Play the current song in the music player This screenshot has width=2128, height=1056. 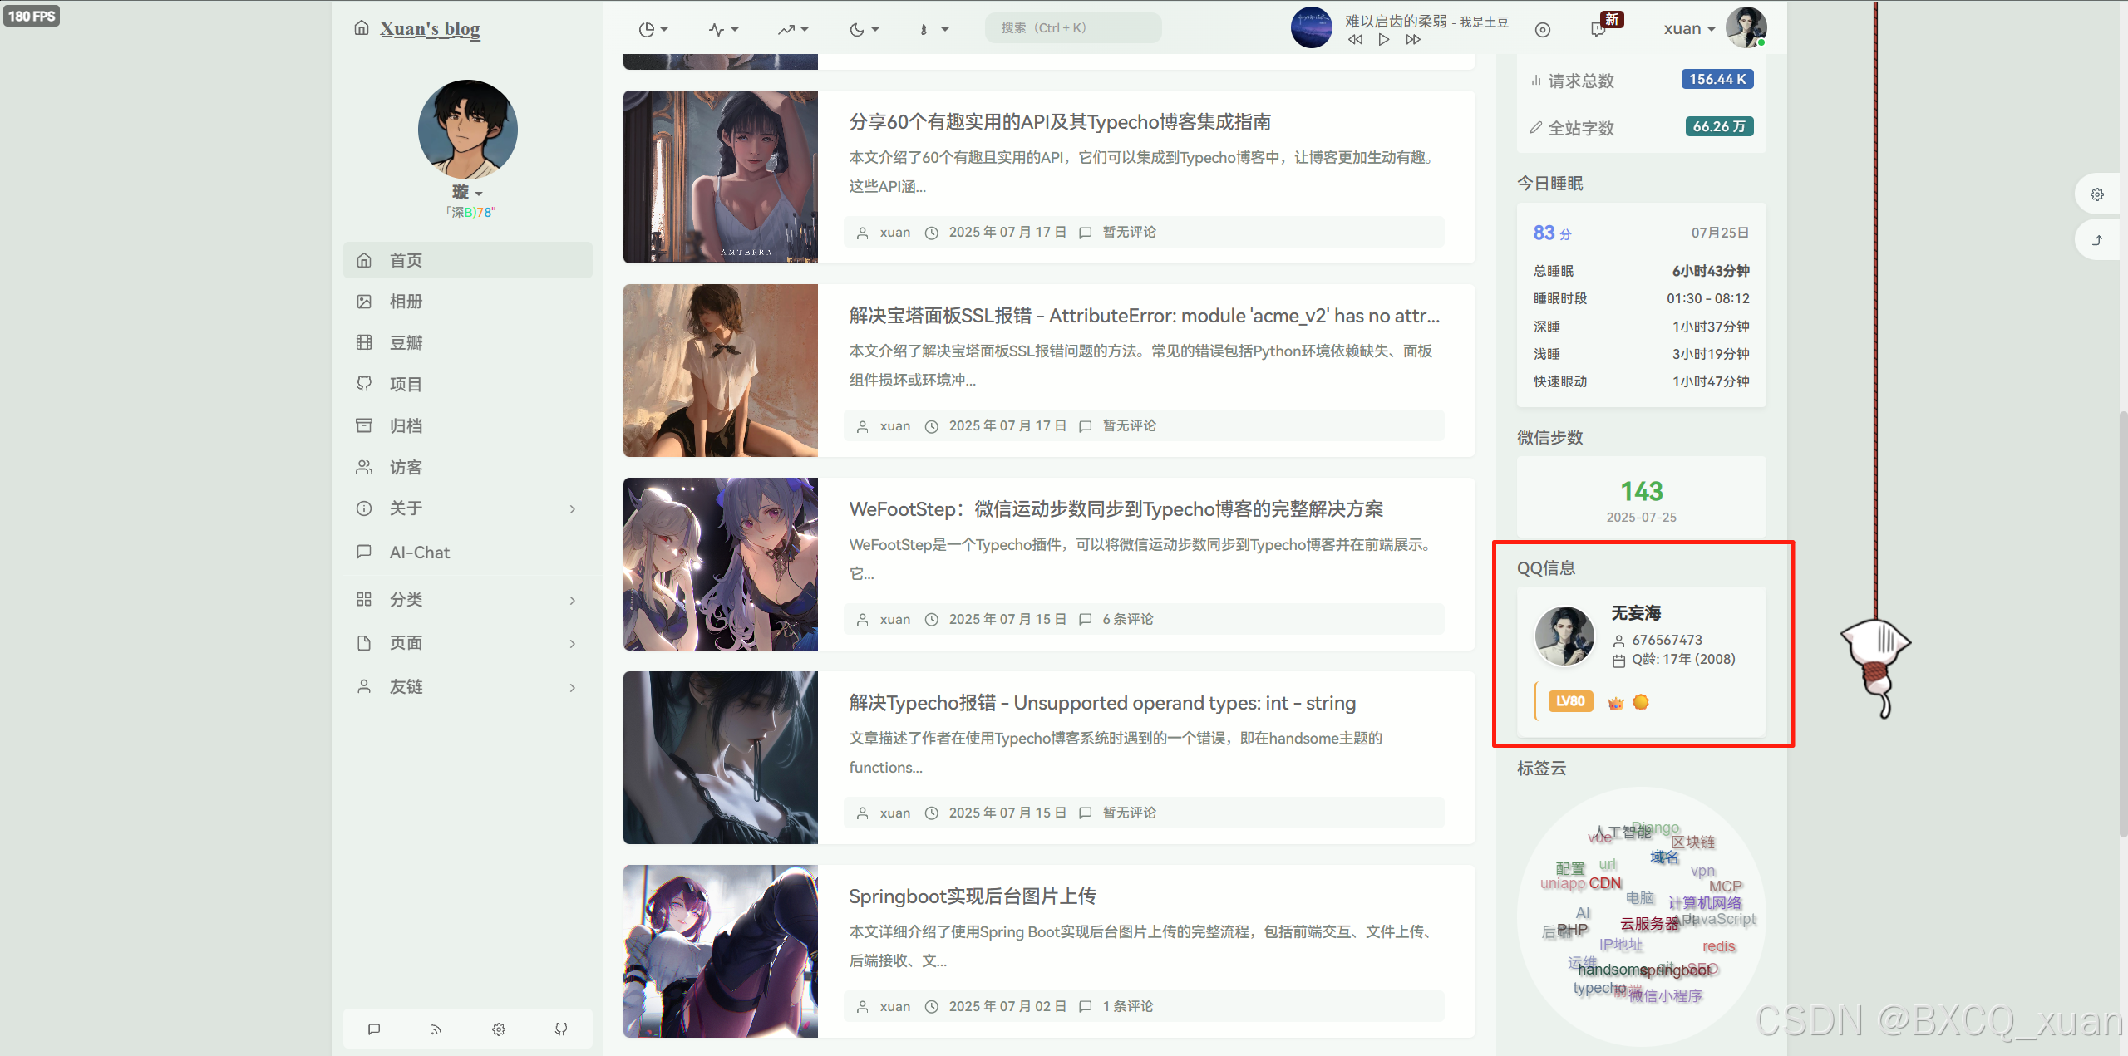(1383, 39)
